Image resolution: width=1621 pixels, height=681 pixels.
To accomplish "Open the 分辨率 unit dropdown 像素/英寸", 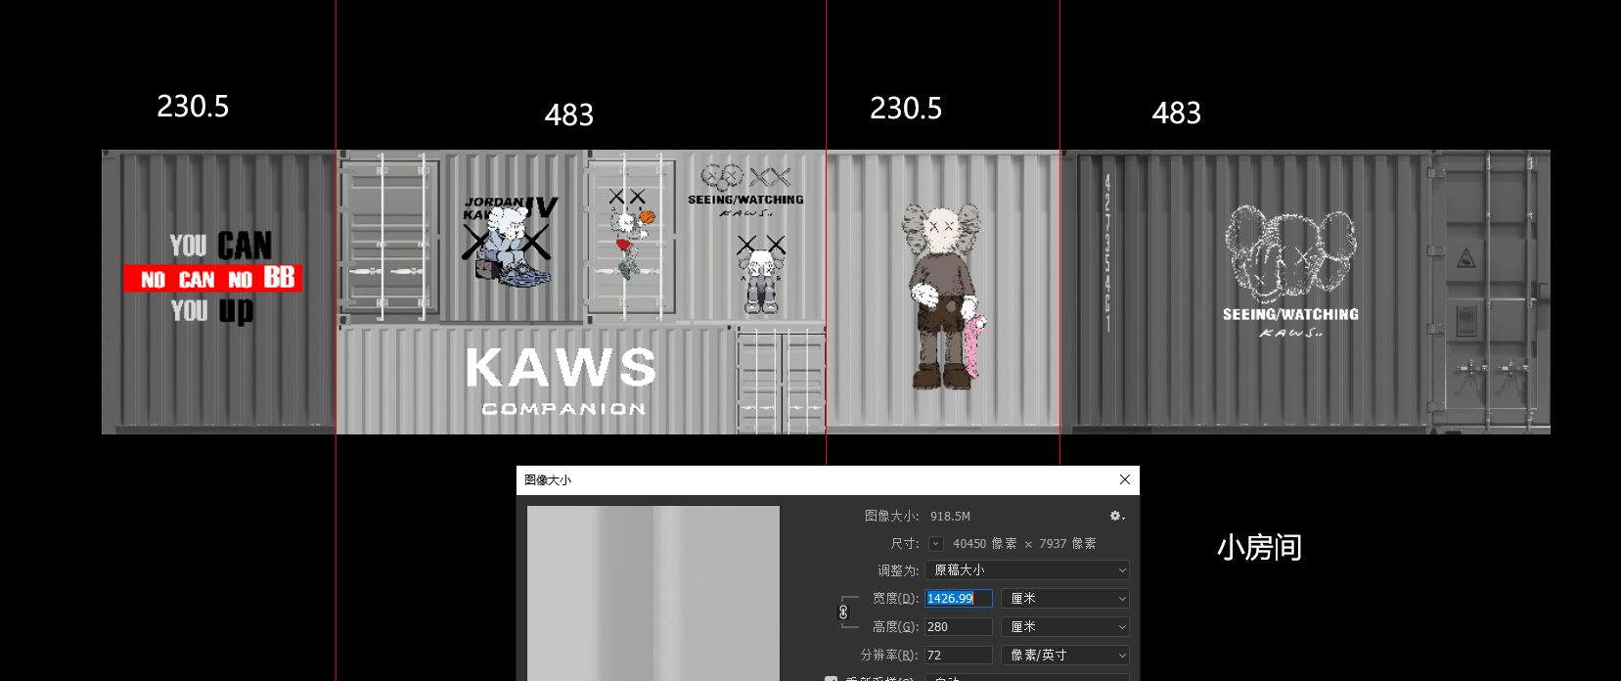I will (1065, 655).
